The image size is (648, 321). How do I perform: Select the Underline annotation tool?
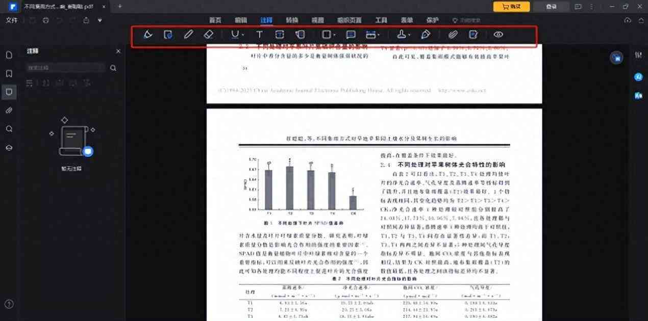235,35
